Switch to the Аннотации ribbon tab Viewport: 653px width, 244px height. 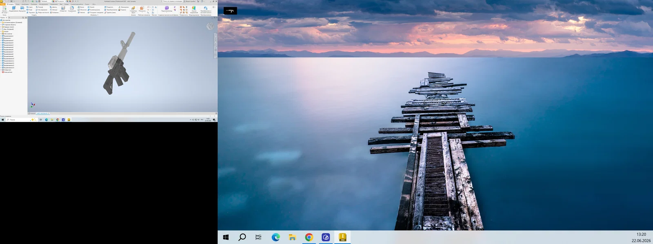(25, 4)
